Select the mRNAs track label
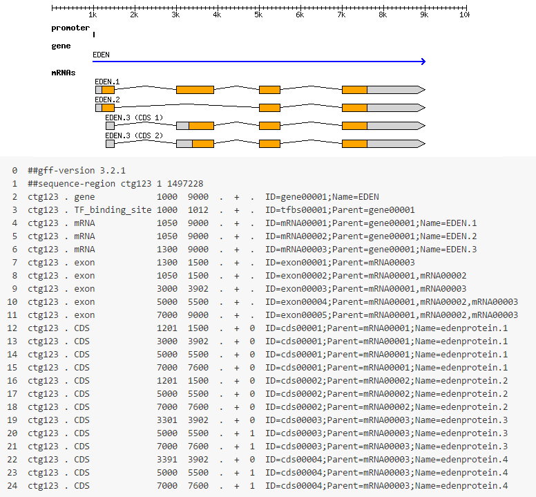 64,72
